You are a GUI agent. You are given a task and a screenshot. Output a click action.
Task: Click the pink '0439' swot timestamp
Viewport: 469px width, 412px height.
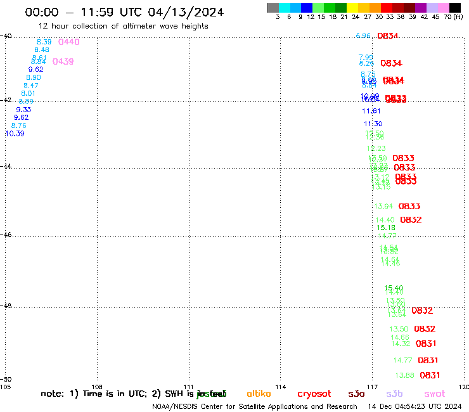point(63,61)
